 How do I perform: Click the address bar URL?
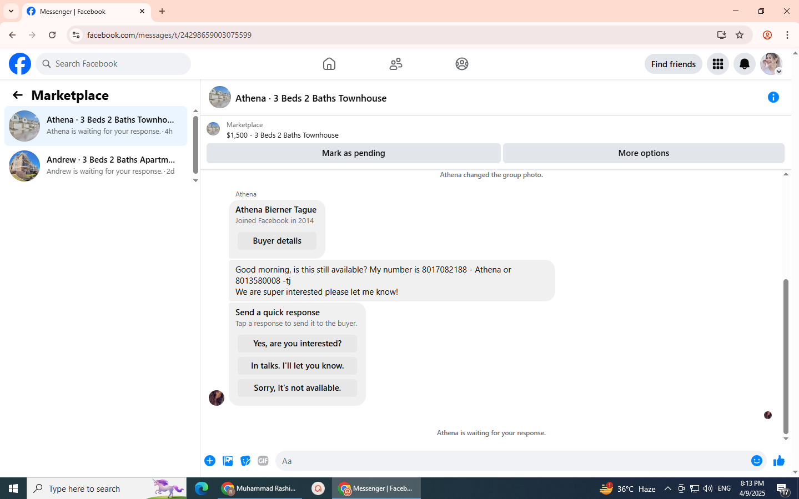[x=169, y=35]
